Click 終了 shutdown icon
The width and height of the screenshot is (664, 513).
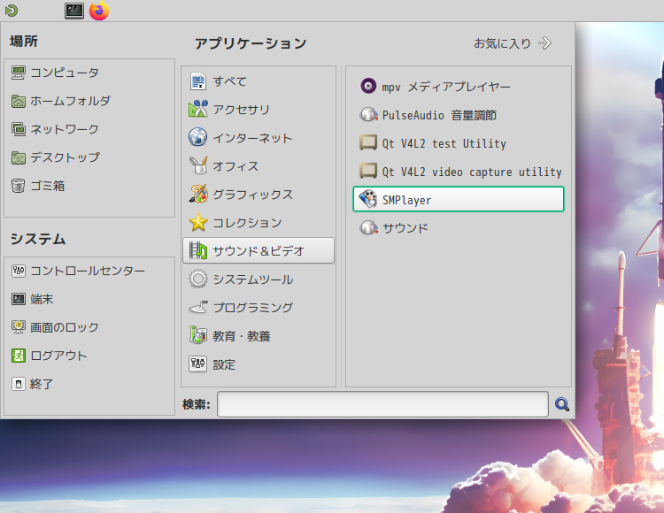point(19,384)
